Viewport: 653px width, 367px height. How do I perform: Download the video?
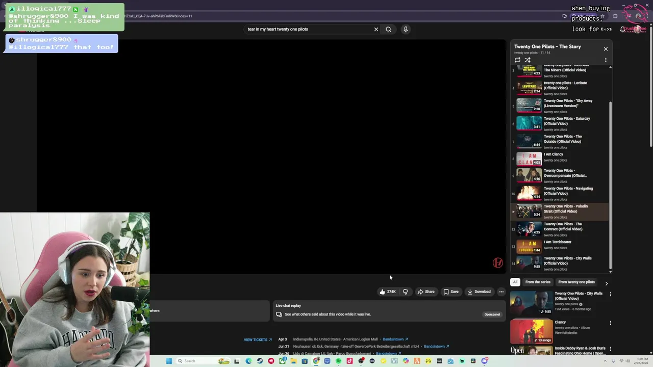pyautogui.click(x=479, y=292)
